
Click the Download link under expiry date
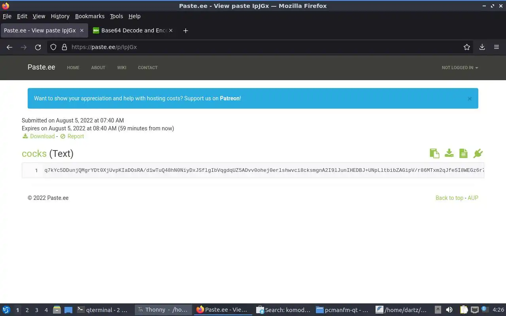tap(42, 136)
